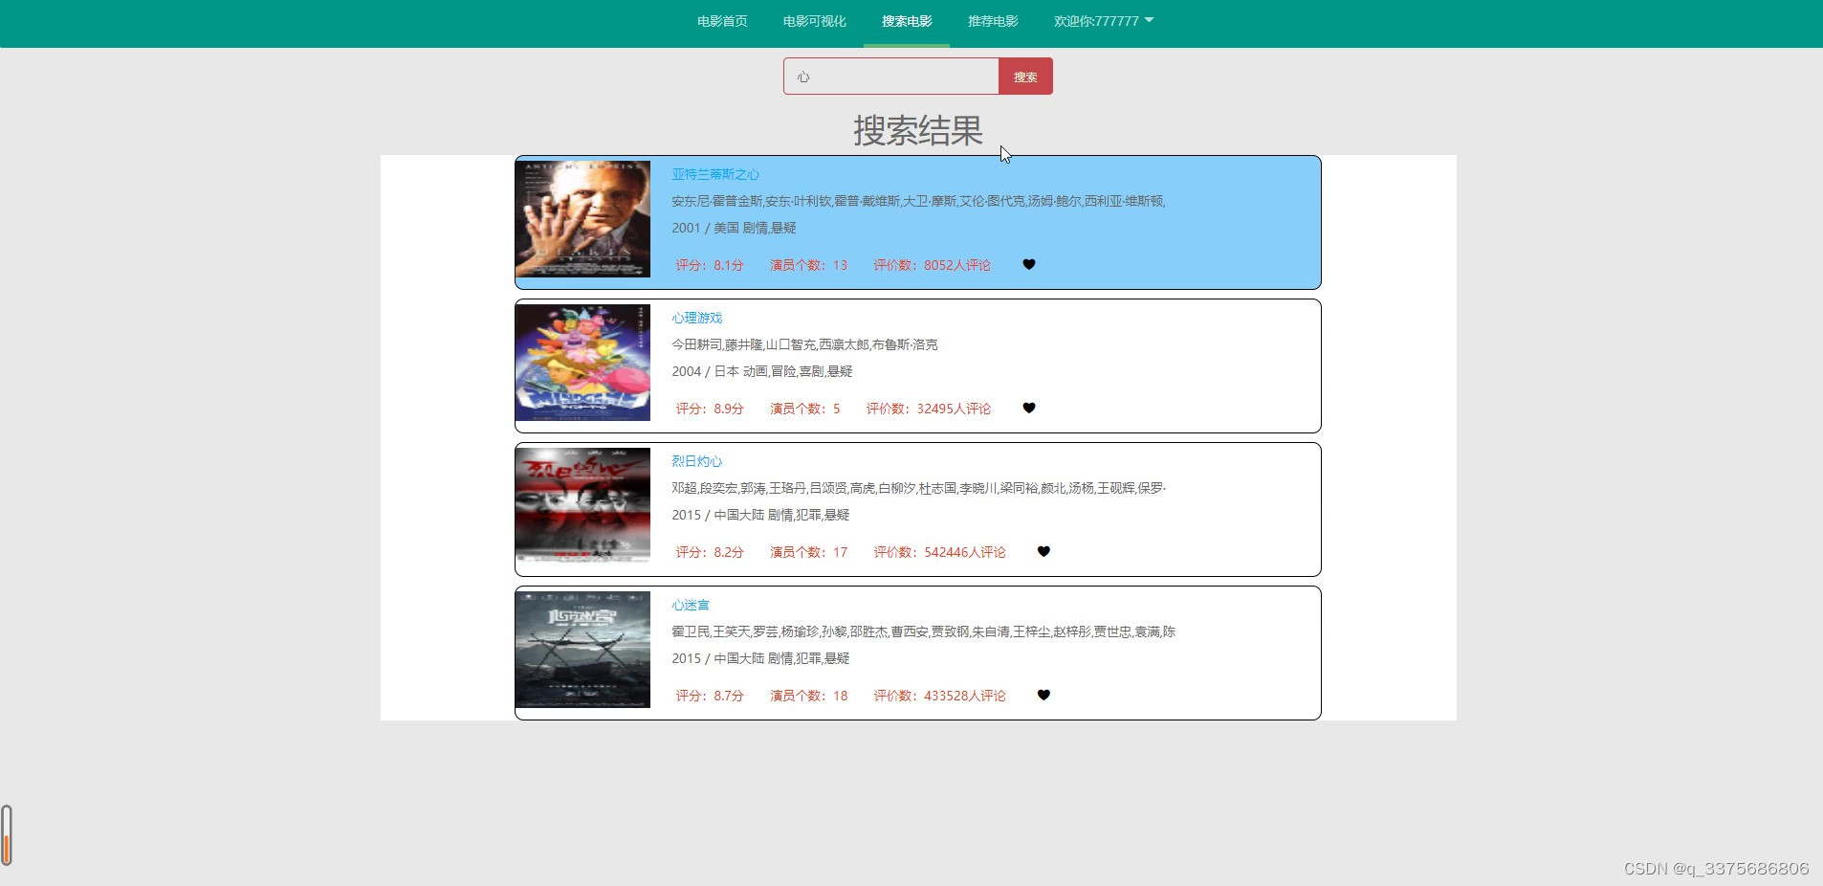Open the 亚特兰蒂斯之心 movie link
This screenshot has width=1823, height=886.
coord(714,174)
